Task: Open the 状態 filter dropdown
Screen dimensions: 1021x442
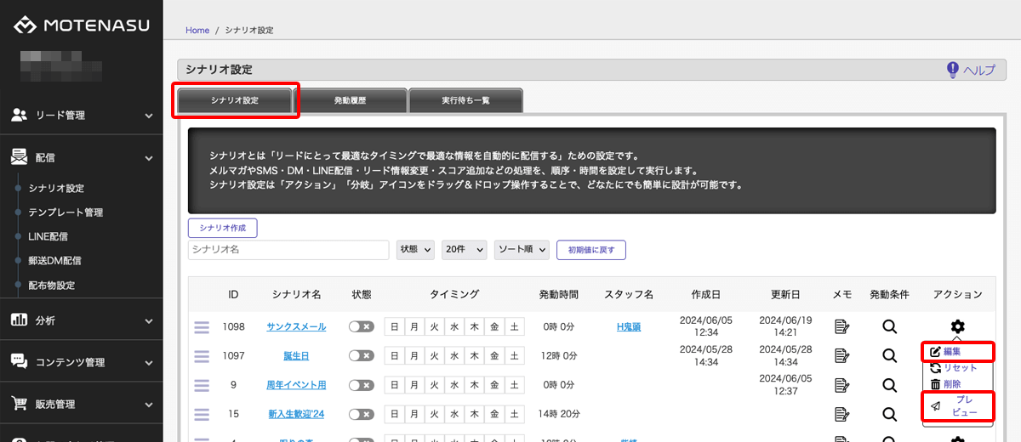Action: tap(415, 250)
